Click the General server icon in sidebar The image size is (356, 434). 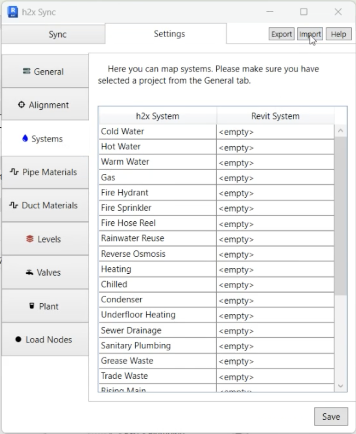[26, 71]
